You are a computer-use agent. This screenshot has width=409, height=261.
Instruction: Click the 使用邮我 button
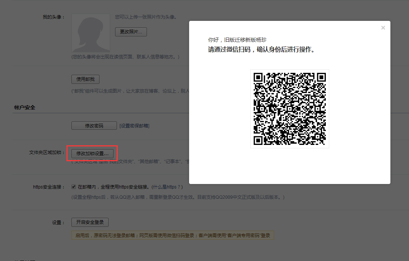[x=85, y=79]
